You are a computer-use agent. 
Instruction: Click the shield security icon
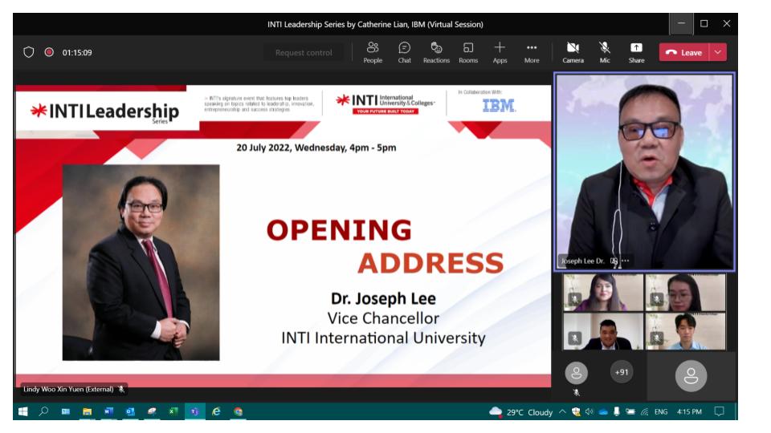pos(29,52)
